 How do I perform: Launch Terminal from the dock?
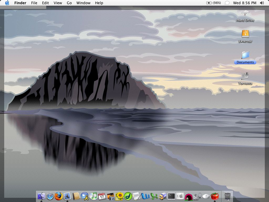coord(171,196)
